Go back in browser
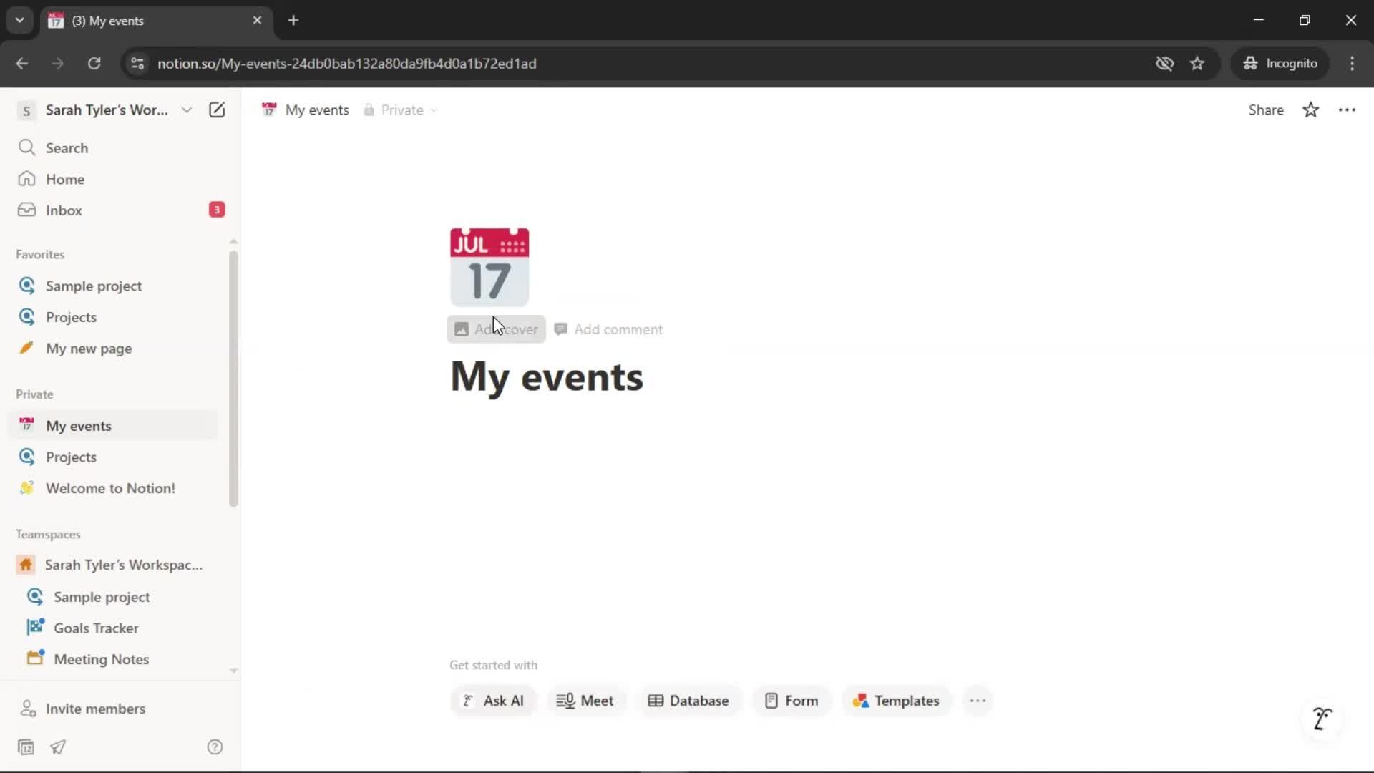 (22, 63)
